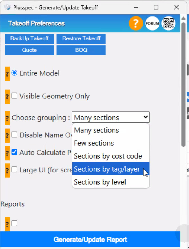Image resolution: width=189 pixels, height=249 pixels.
Task: Choose Sections by cost code option
Action: tap(108, 156)
